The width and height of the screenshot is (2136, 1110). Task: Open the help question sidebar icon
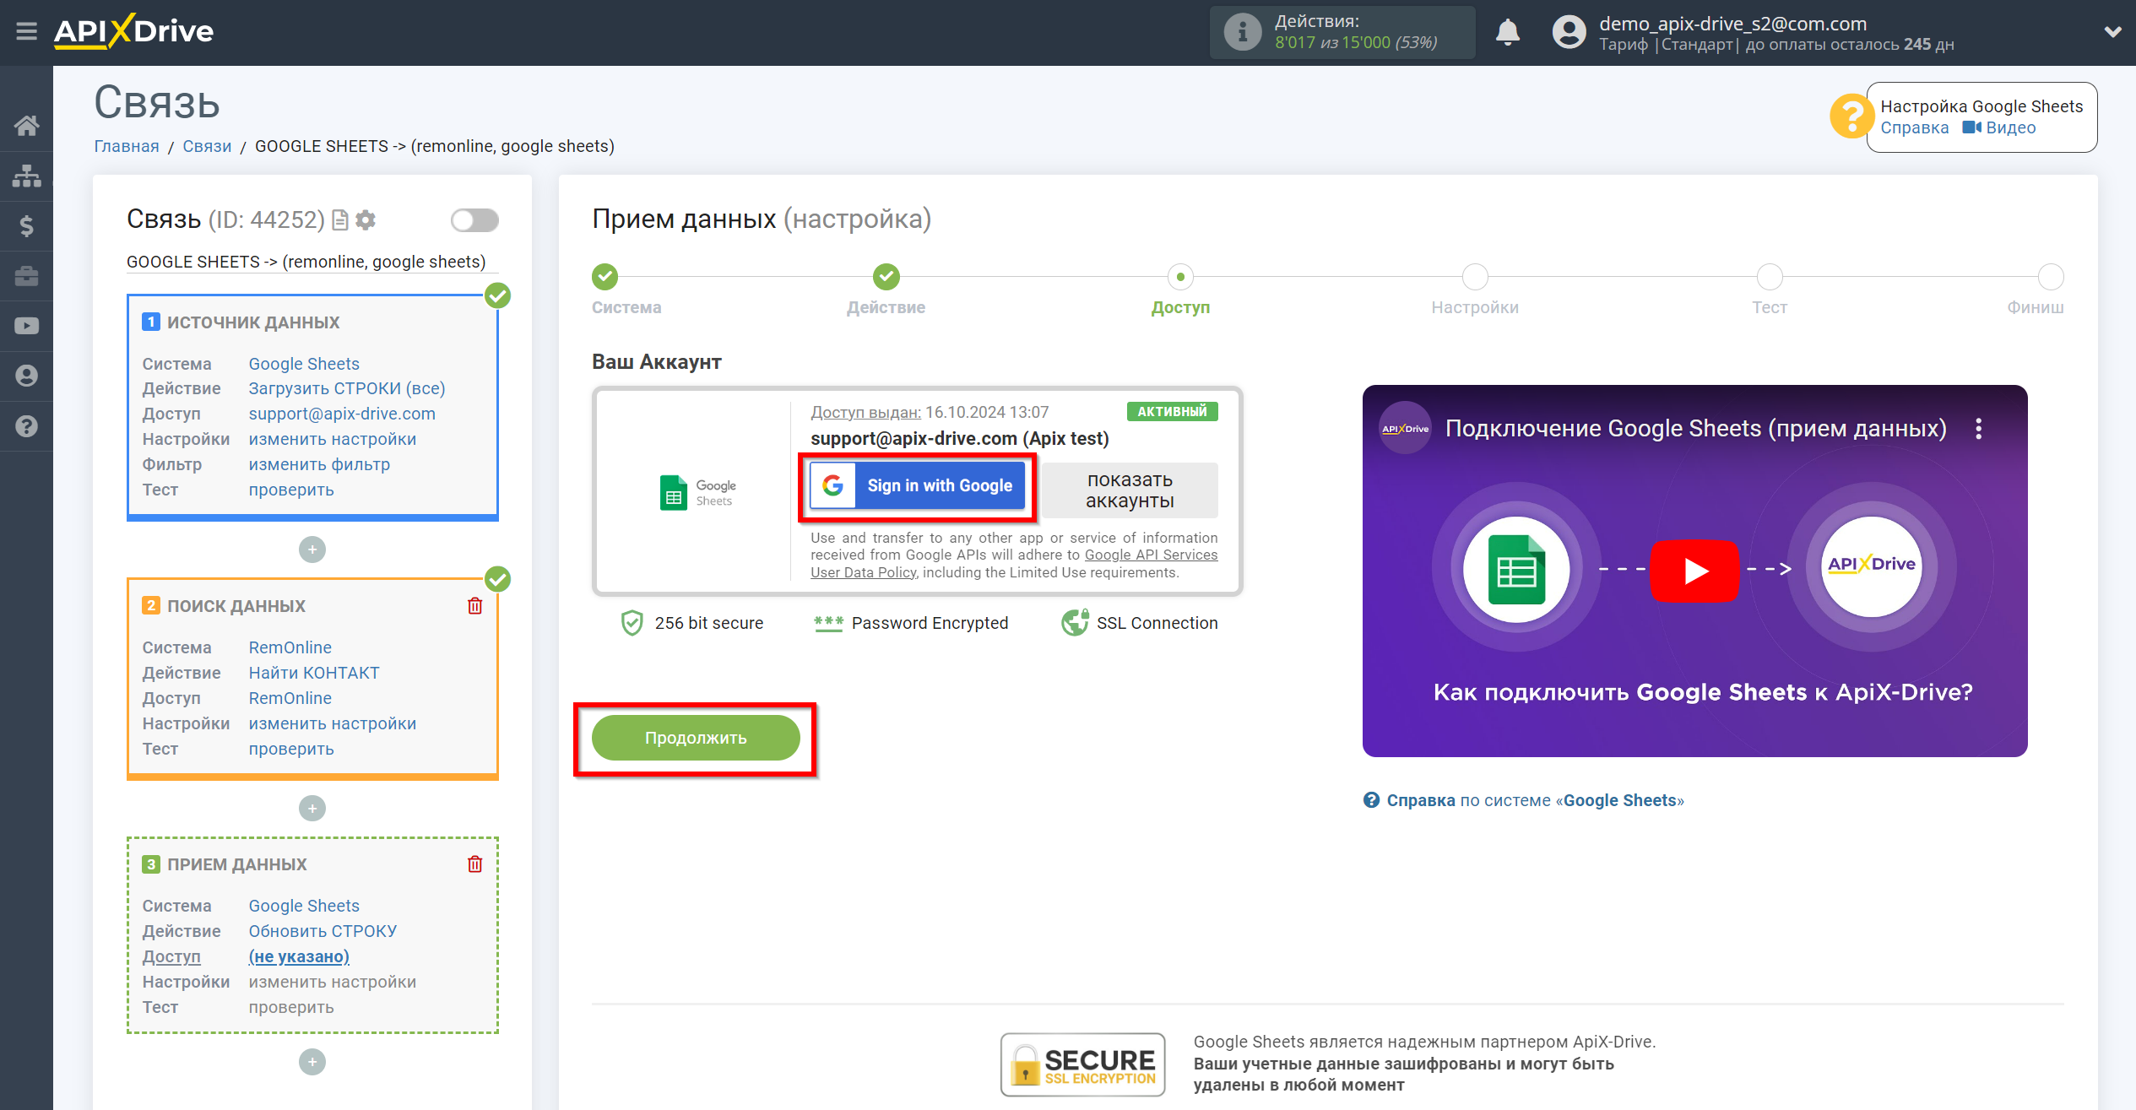point(26,426)
